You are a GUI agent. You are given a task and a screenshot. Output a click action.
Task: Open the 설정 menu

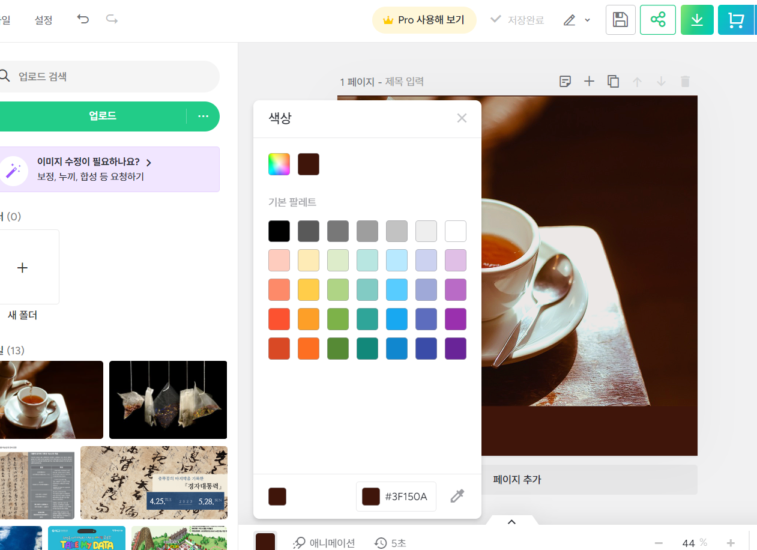click(x=43, y=19)
